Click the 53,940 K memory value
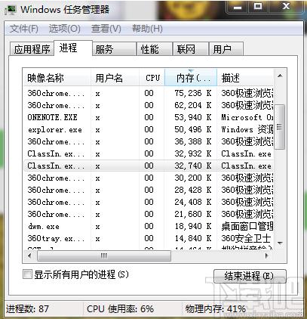The height and width of the screenshot is (319, 307). click(193, 117)
